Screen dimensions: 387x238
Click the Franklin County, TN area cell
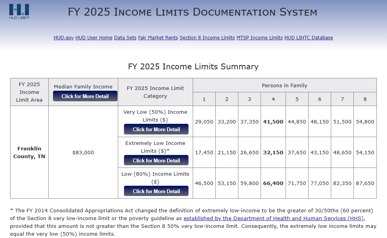tap(29, 153)
